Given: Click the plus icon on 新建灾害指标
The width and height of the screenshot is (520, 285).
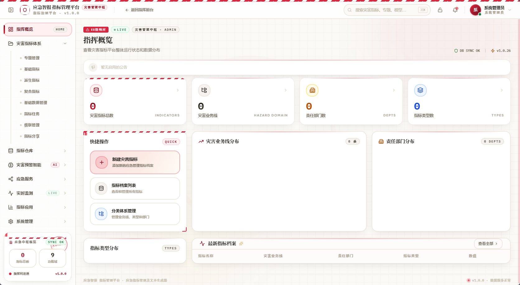Looking at the screenshot, I should (x=101, y=162).
